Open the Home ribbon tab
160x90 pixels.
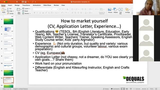[3, 5]
